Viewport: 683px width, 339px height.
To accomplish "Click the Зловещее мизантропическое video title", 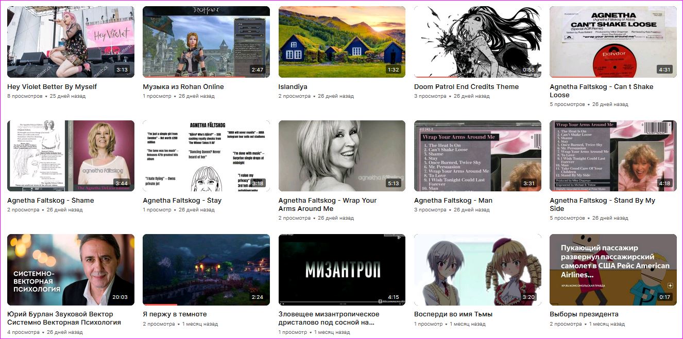I will click(329, 318).
